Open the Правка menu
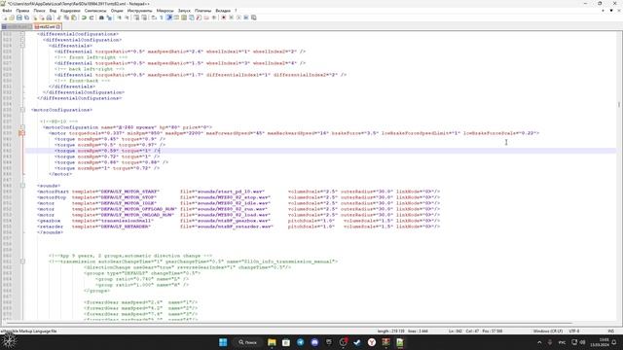This screenshot has width=623, height=350. coord(22,11)
